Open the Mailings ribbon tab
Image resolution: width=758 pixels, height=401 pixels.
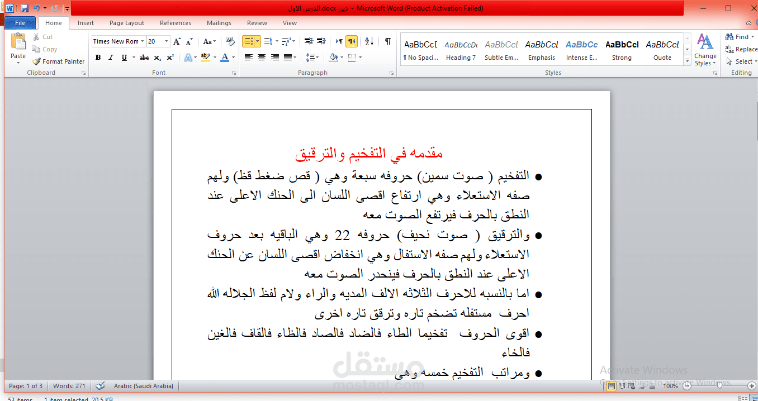point(219,23)
